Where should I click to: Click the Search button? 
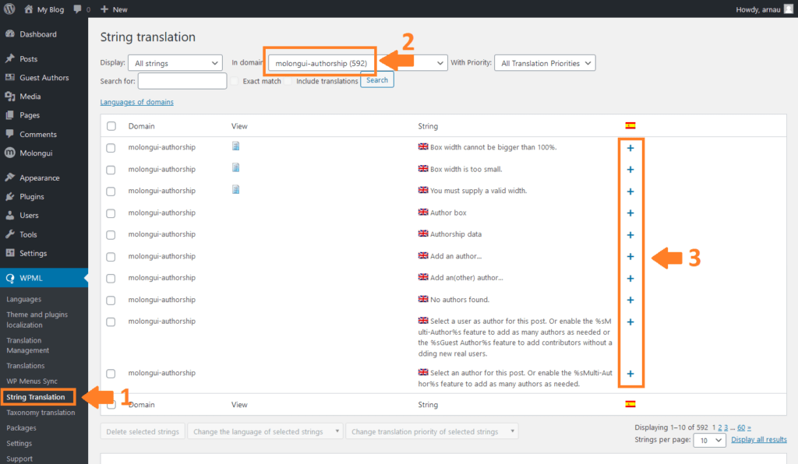377,79
